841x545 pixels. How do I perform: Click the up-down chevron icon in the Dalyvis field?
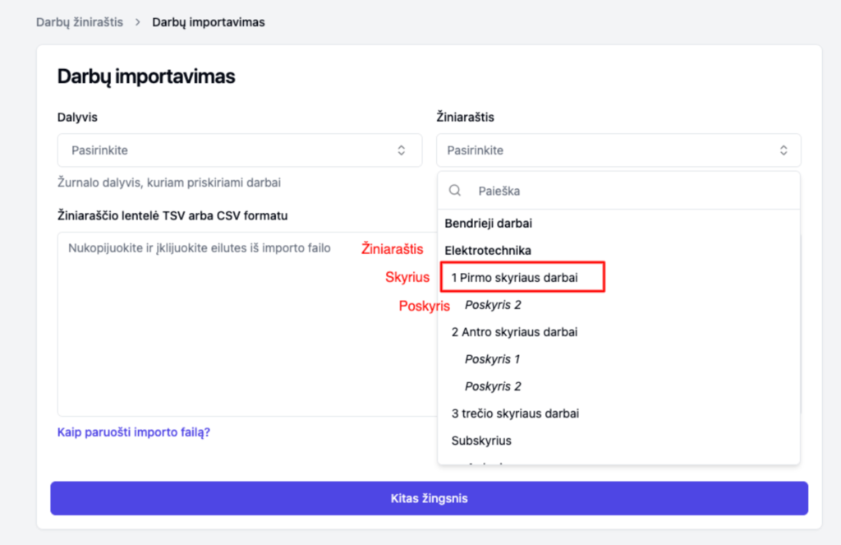(401, 150)
